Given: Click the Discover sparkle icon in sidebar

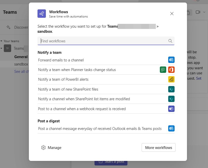Looking at the screenshot, I should [9, 27].
